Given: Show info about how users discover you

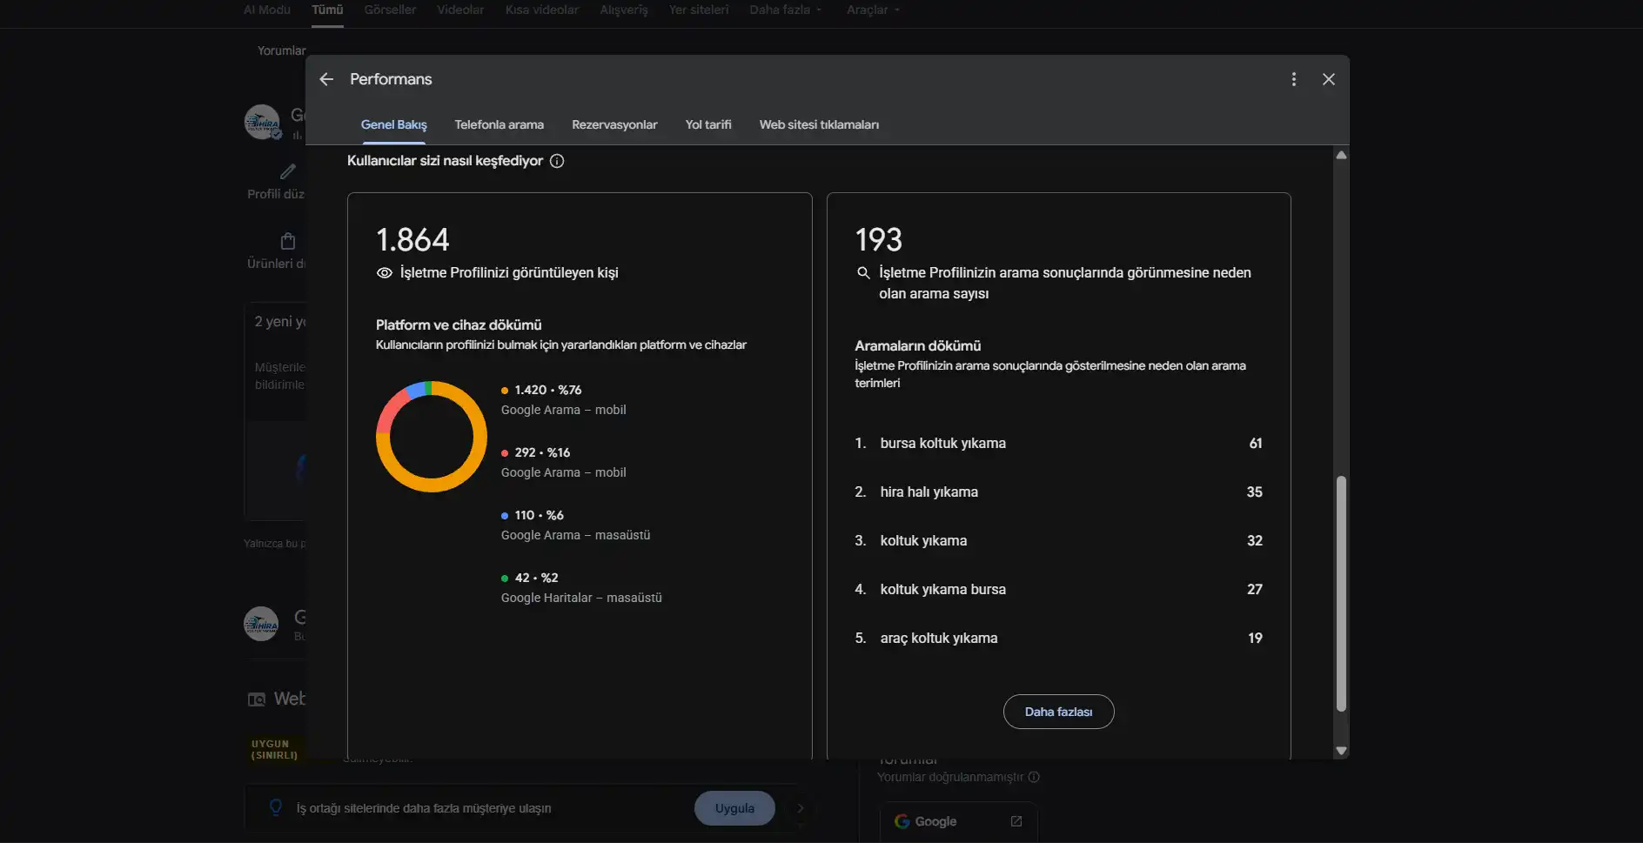Looking at the screenshot, I should click(557, 161).
